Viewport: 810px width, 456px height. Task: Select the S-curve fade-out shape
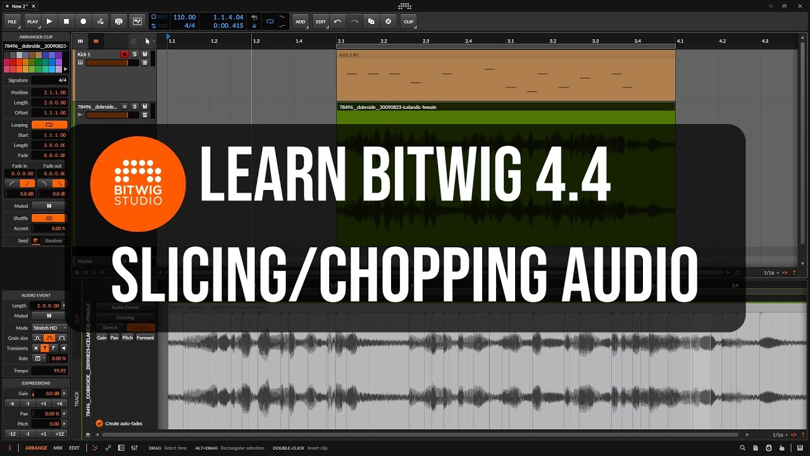pos(59,183)
